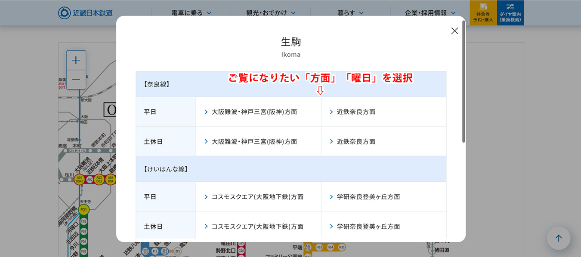Zoom in on the route map
This screenshot has width=581, height=257.
pyautogui.click(x=76, y=60)
